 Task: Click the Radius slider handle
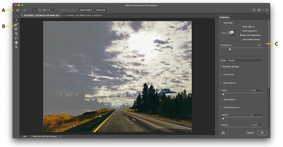pos(223,94)
